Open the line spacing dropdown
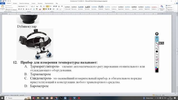 pos(54,9)
